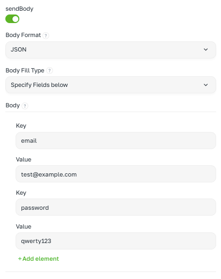Expand the Specify Fields below dropdown

(x=110, y=85)
